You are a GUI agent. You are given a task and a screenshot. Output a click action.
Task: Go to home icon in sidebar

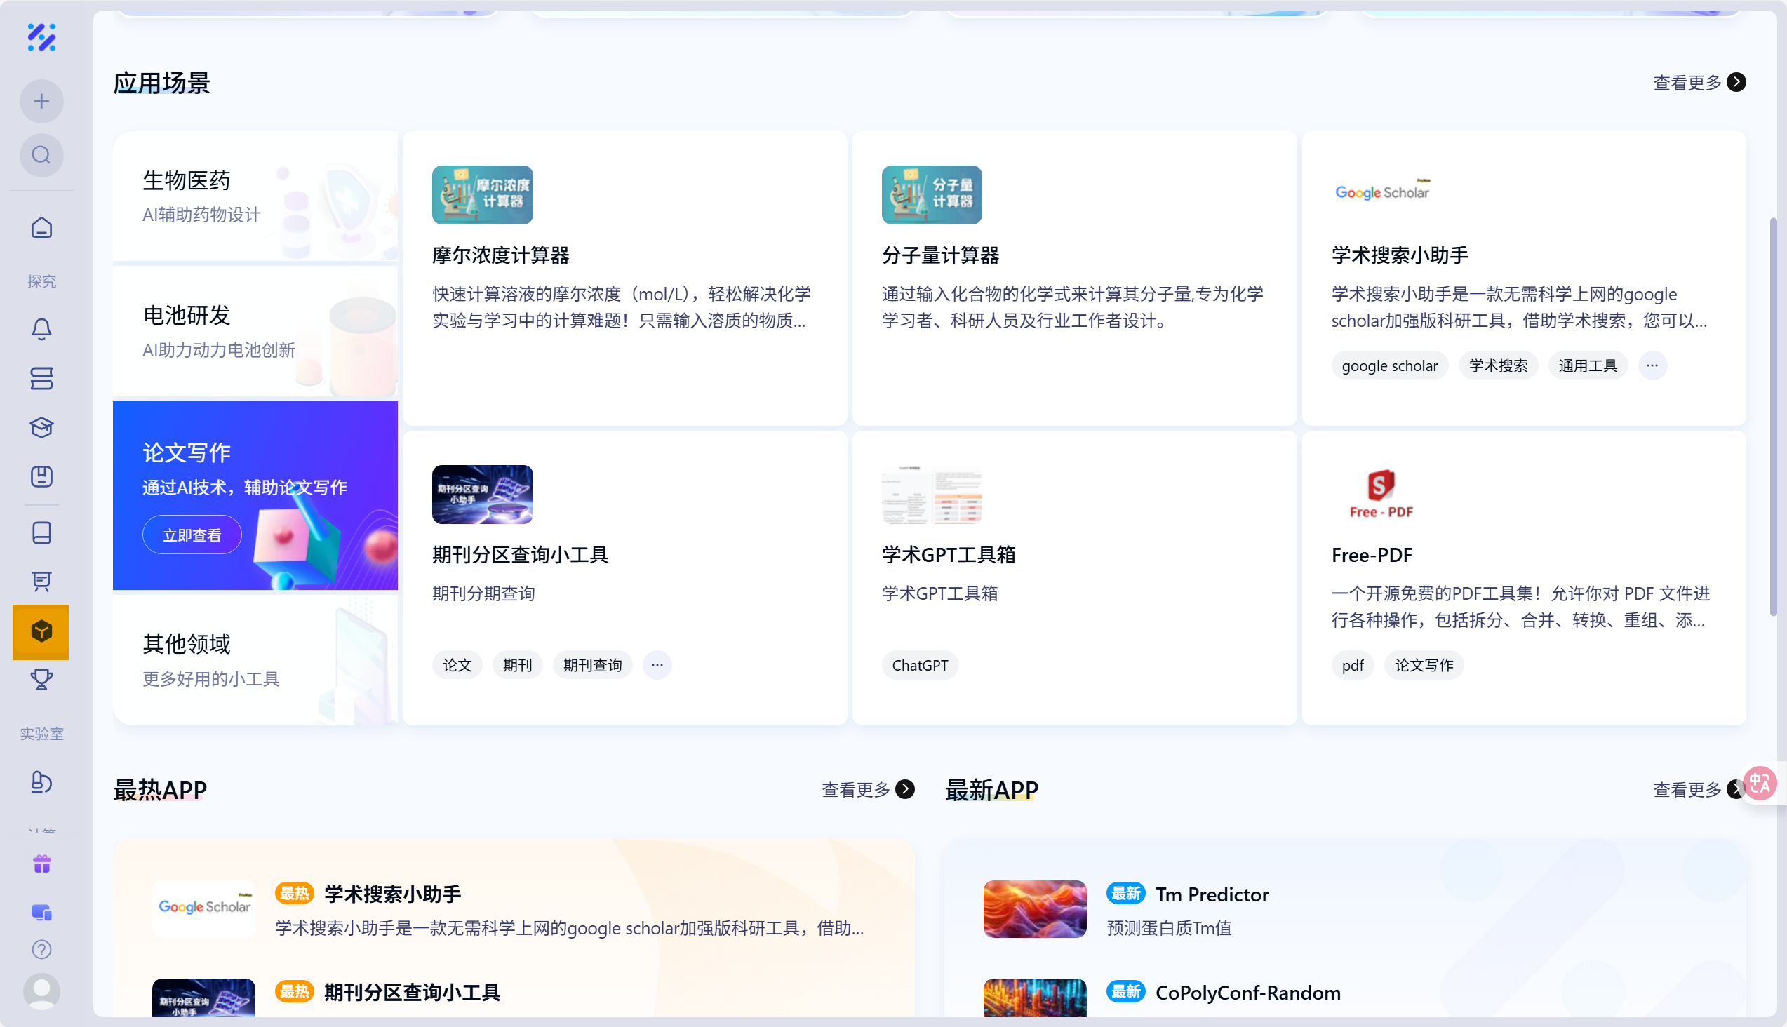pos(41,228)
